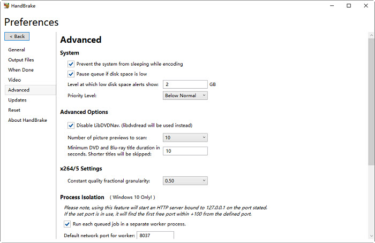Screen dimensions: 375x243
Task: Click the 'x264/5 Settings' heading
Action: (81, 169)
